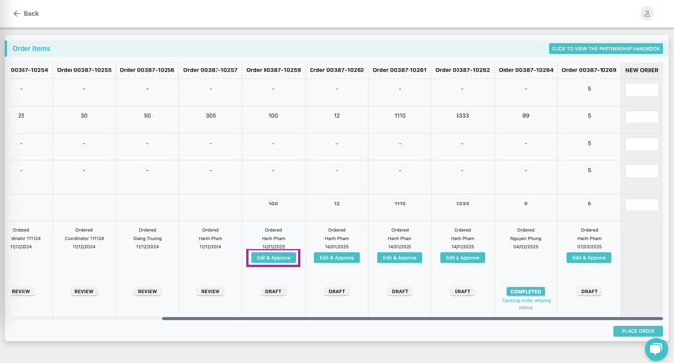Viewport: 674px width, 363px height.
Task: Click Coordinator 111124 under Order 00387-10255
Action: (84, 238)
